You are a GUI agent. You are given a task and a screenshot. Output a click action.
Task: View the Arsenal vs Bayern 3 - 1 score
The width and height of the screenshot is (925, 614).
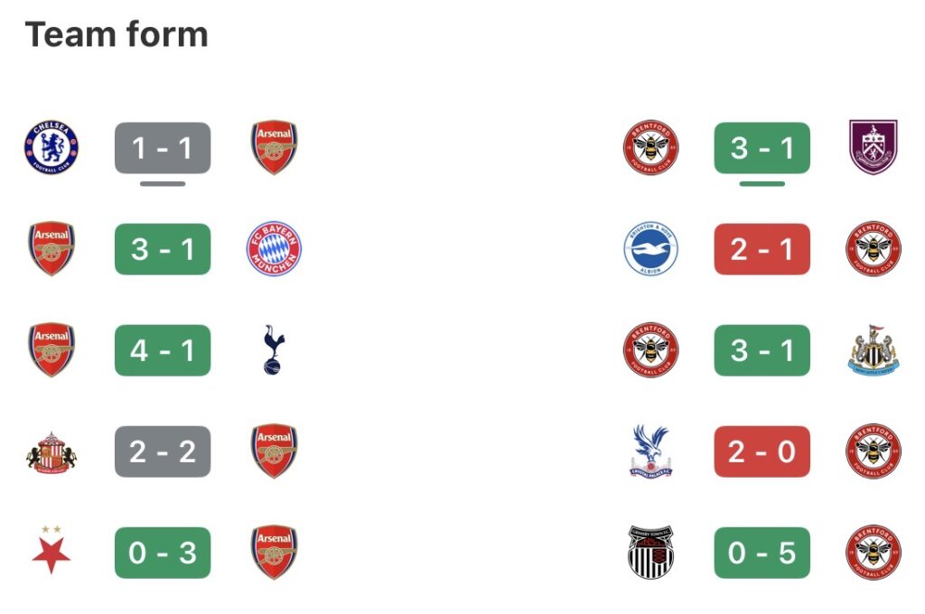point(163,249)
